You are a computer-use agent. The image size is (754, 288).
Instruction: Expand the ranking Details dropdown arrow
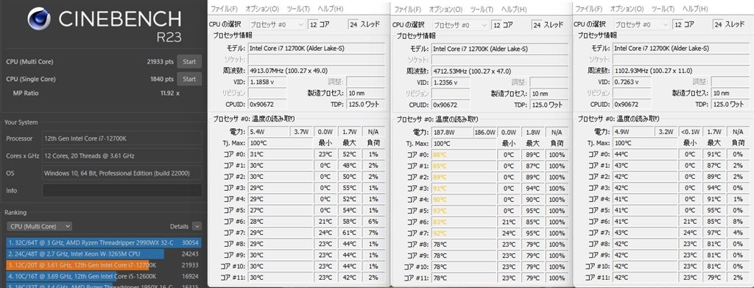pos(197,226)
